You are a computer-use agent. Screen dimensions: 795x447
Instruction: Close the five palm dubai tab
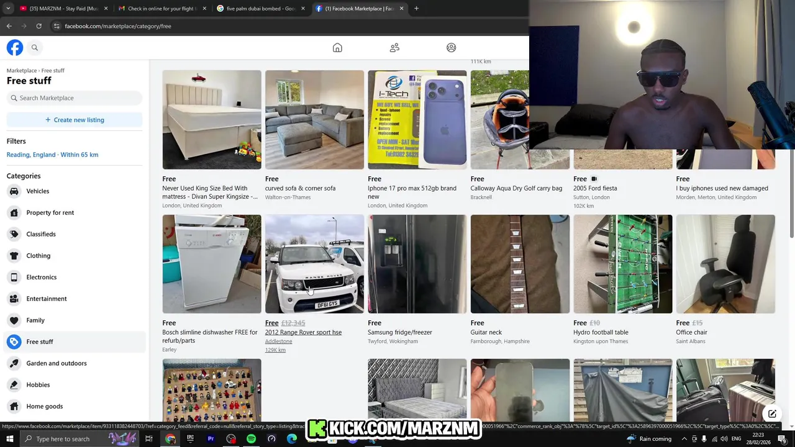pos(303,9)
